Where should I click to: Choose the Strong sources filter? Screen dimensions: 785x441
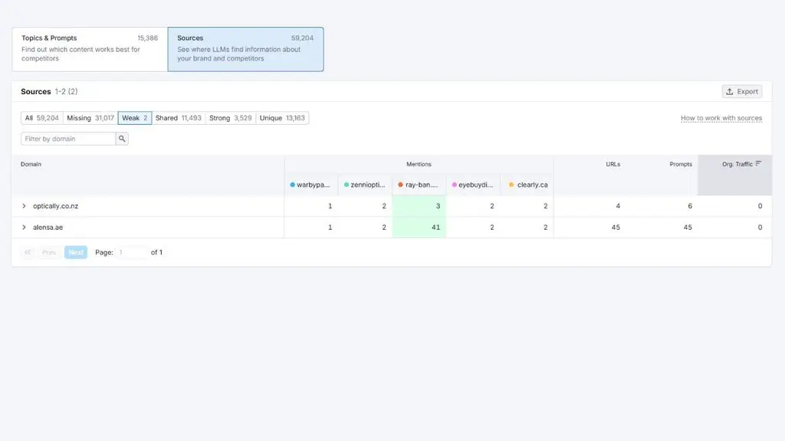click(x=230, y=118)
